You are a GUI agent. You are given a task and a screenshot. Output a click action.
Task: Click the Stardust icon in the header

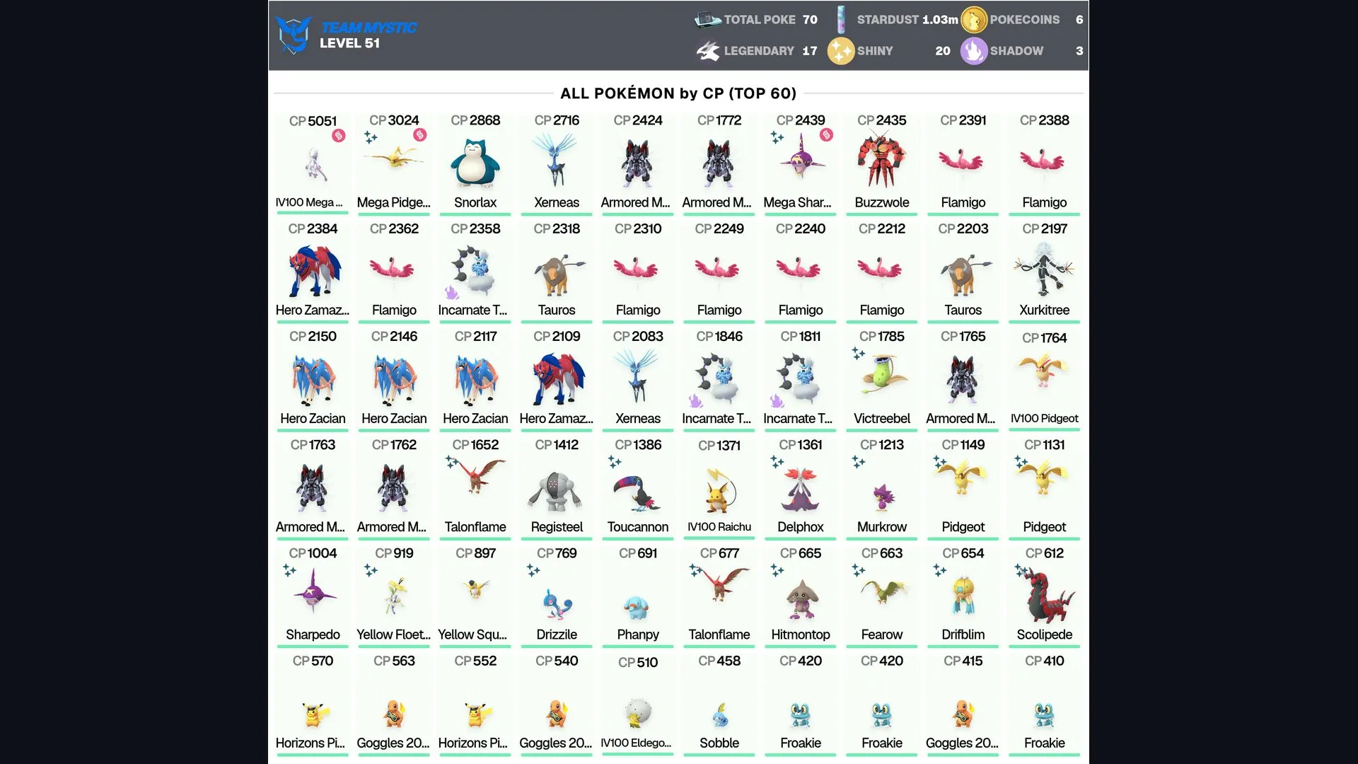[x=842, y=20]
